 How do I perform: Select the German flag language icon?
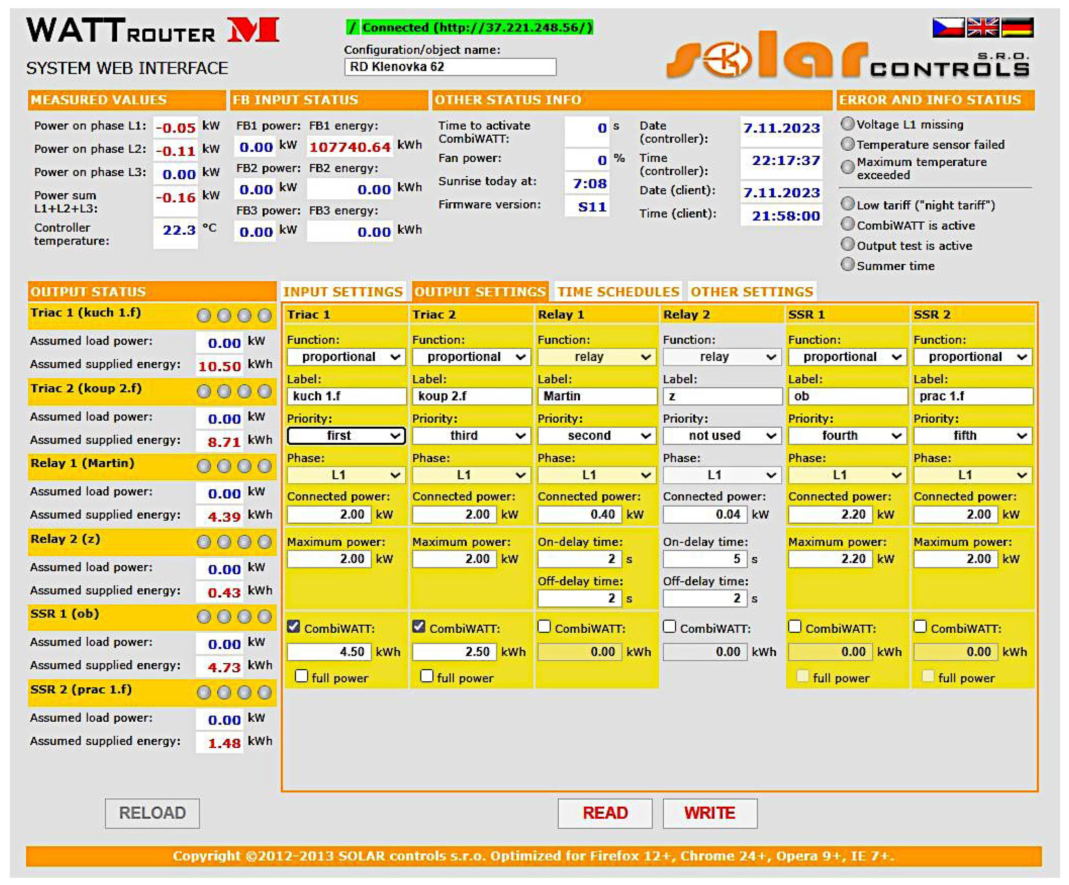pos(1017,28)
